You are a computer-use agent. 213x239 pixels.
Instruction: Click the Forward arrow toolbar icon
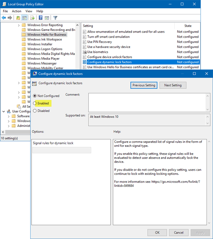click(10, 18)
